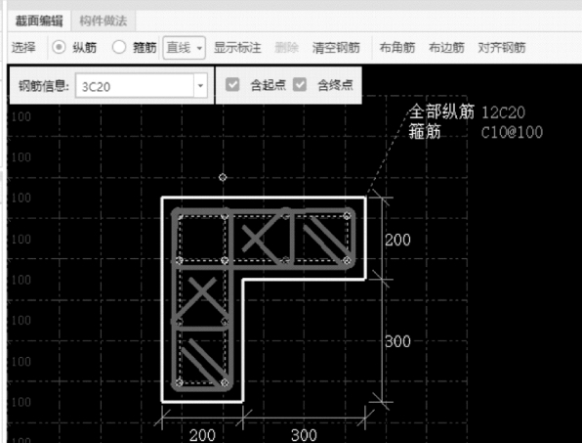This screenshot has height=443, width=582.
Task: Click the isolated rebar point above the section
Action: point(223,177)
